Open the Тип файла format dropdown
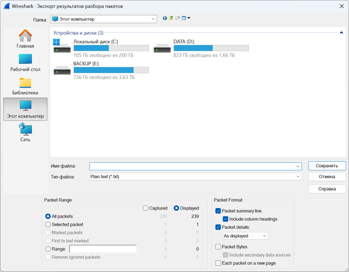The image size is (349, 272). click(195, 177)
